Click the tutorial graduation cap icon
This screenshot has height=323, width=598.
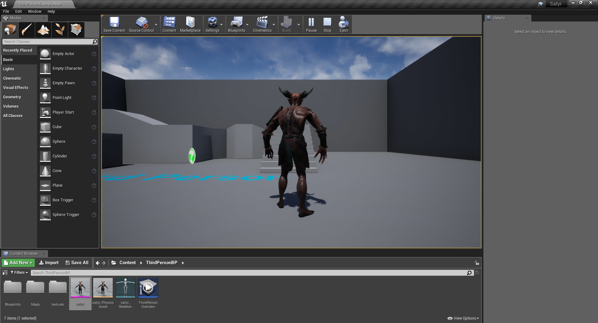(x=540, y=4)
